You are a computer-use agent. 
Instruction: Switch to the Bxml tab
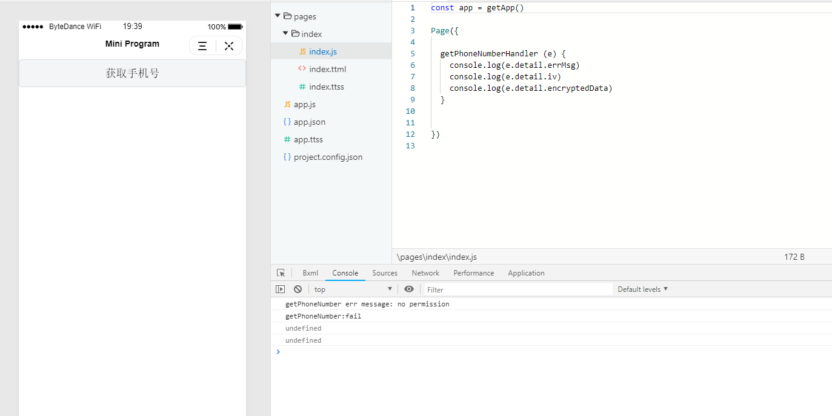point(310,273)
